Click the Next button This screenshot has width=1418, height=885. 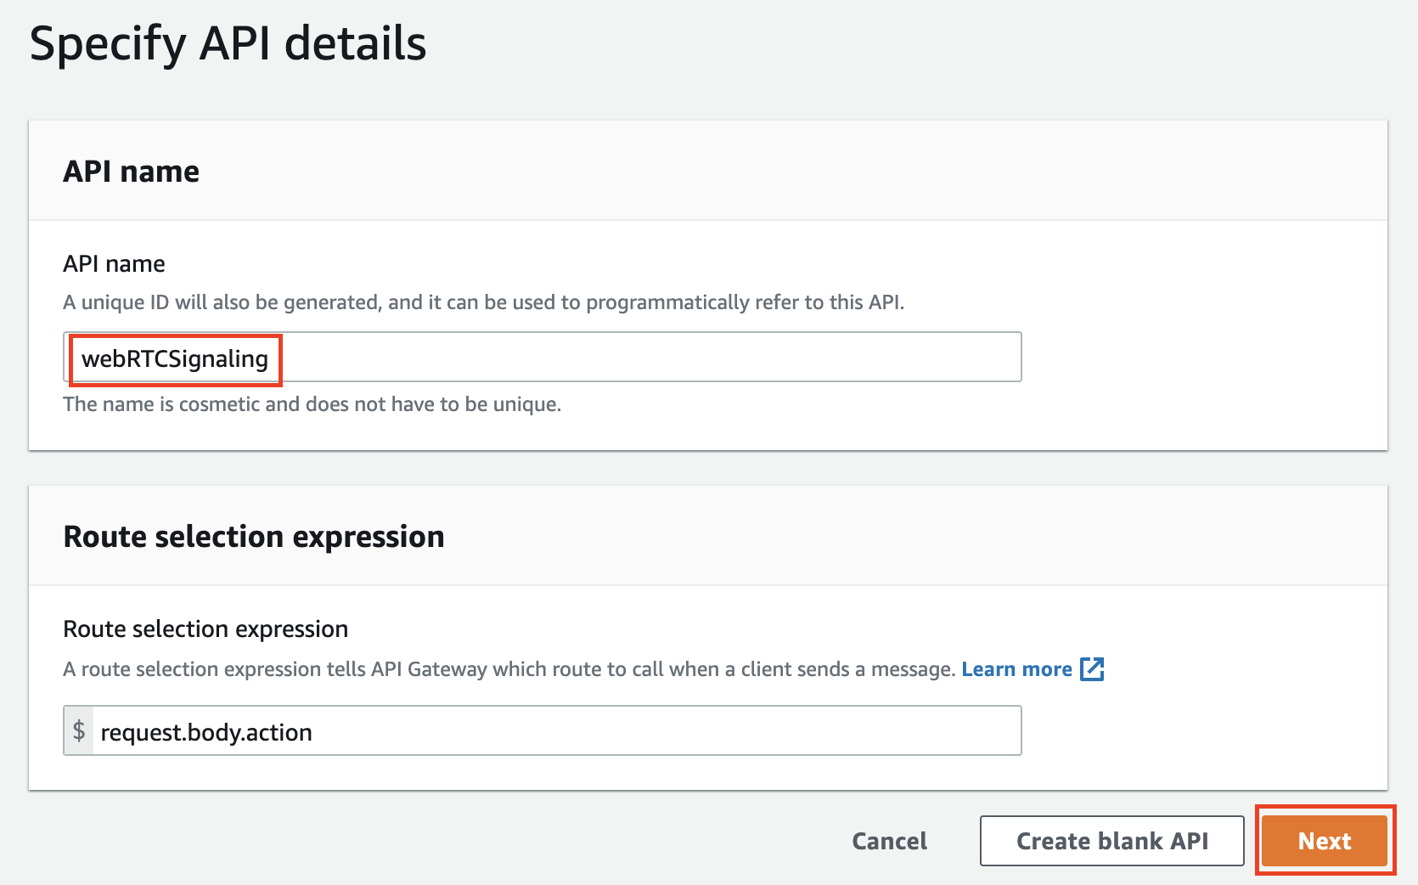coord(1325,841)
